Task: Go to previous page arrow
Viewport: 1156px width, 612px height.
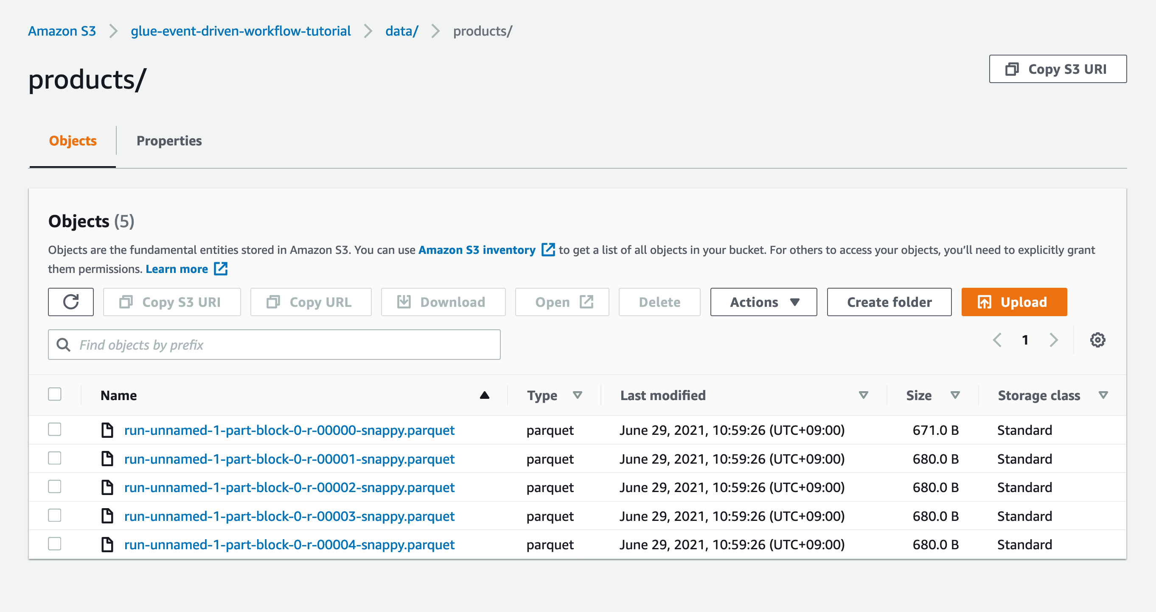Action: (997, 340)
